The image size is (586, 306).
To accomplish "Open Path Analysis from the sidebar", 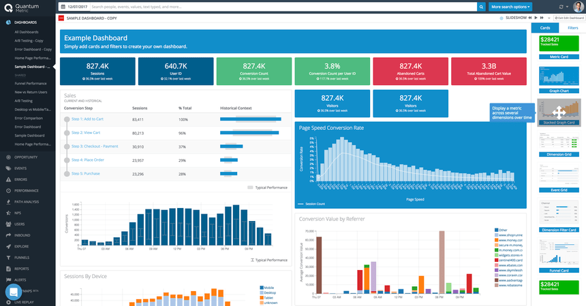I will tap(26, 202).
